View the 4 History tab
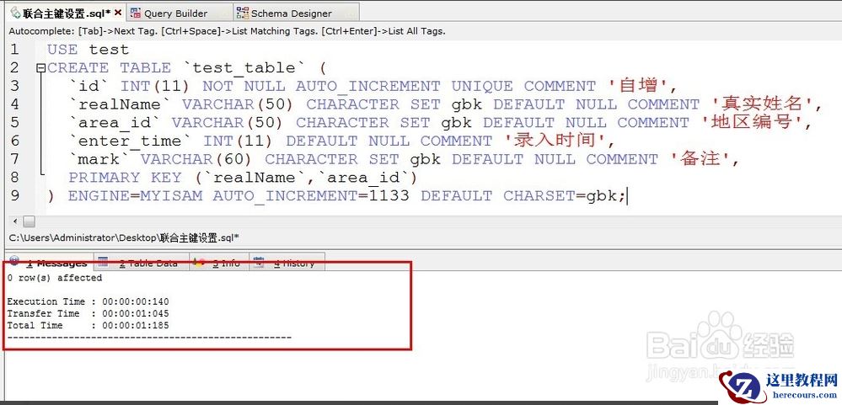Viewport: 842px width, 405px height. (287, 264)
